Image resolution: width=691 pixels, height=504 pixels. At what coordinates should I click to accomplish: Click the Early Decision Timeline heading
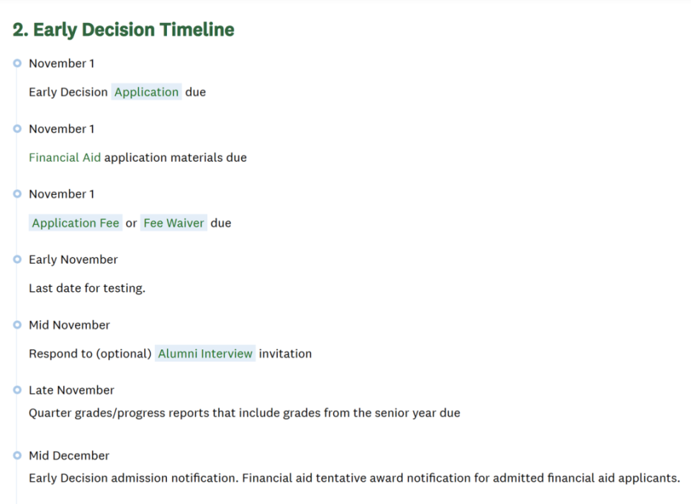(x=124, y=30)
